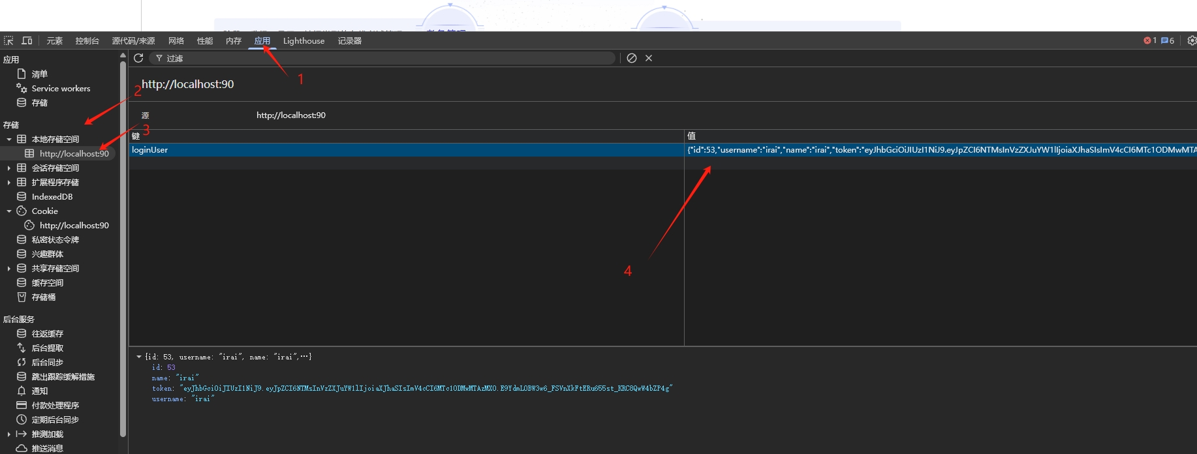Collapse the 本地存储空间 tree node
The width and height of the screenshot is (1197, 454).
[9, 140]
